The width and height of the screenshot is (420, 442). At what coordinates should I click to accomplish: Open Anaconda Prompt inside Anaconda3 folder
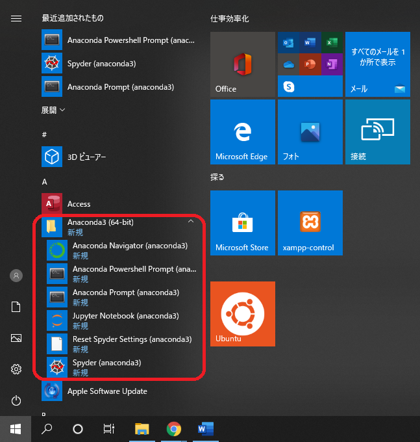pos(121,297)
